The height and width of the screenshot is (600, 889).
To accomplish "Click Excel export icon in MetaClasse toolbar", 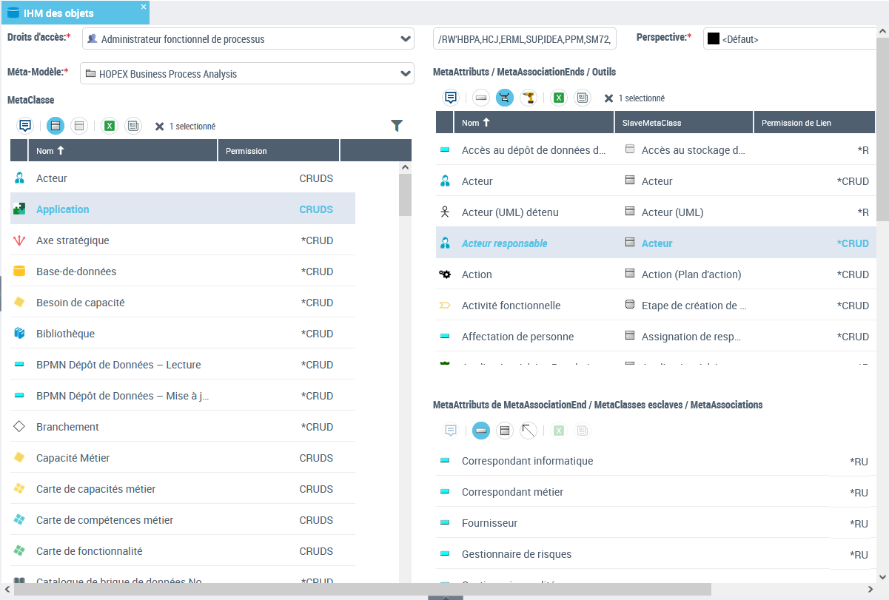I will tap(110, 126).
